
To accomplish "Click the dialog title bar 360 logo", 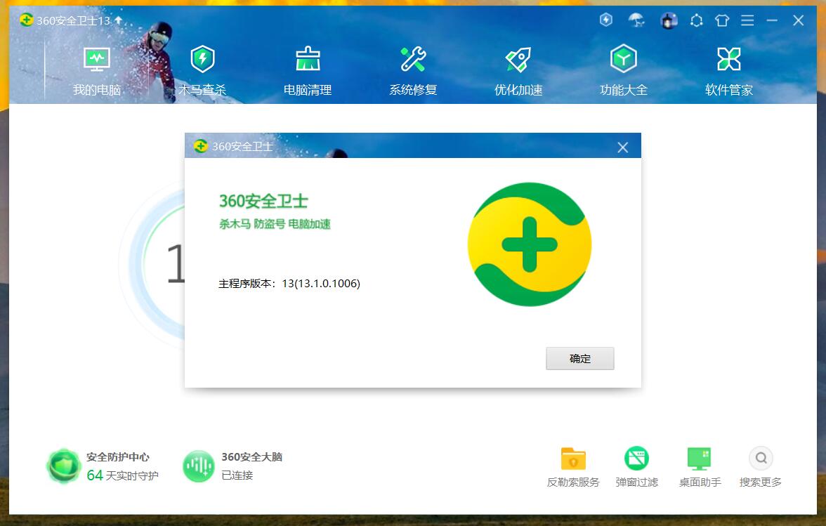I will 201,146.
